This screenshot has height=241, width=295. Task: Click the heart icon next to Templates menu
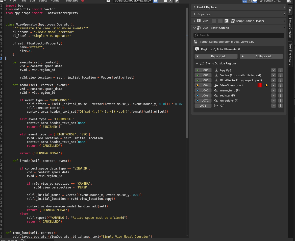coord(82,1)
